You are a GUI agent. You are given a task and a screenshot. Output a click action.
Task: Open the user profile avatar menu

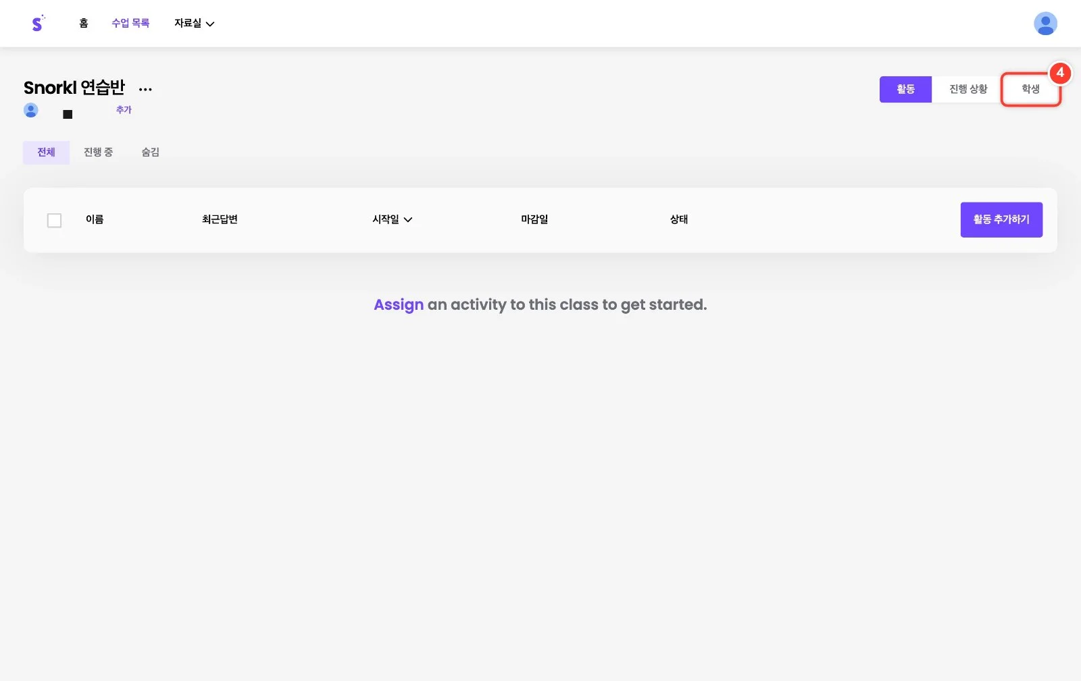[x=1045, y=24]
